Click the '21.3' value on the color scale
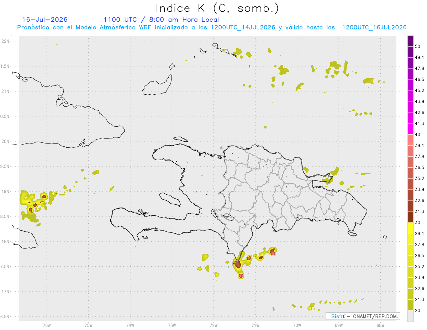Viewport: 427px width, 330px height. coord(420,299)
